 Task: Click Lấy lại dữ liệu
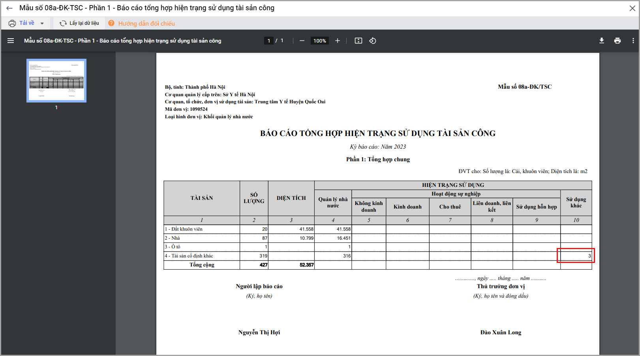84,23
